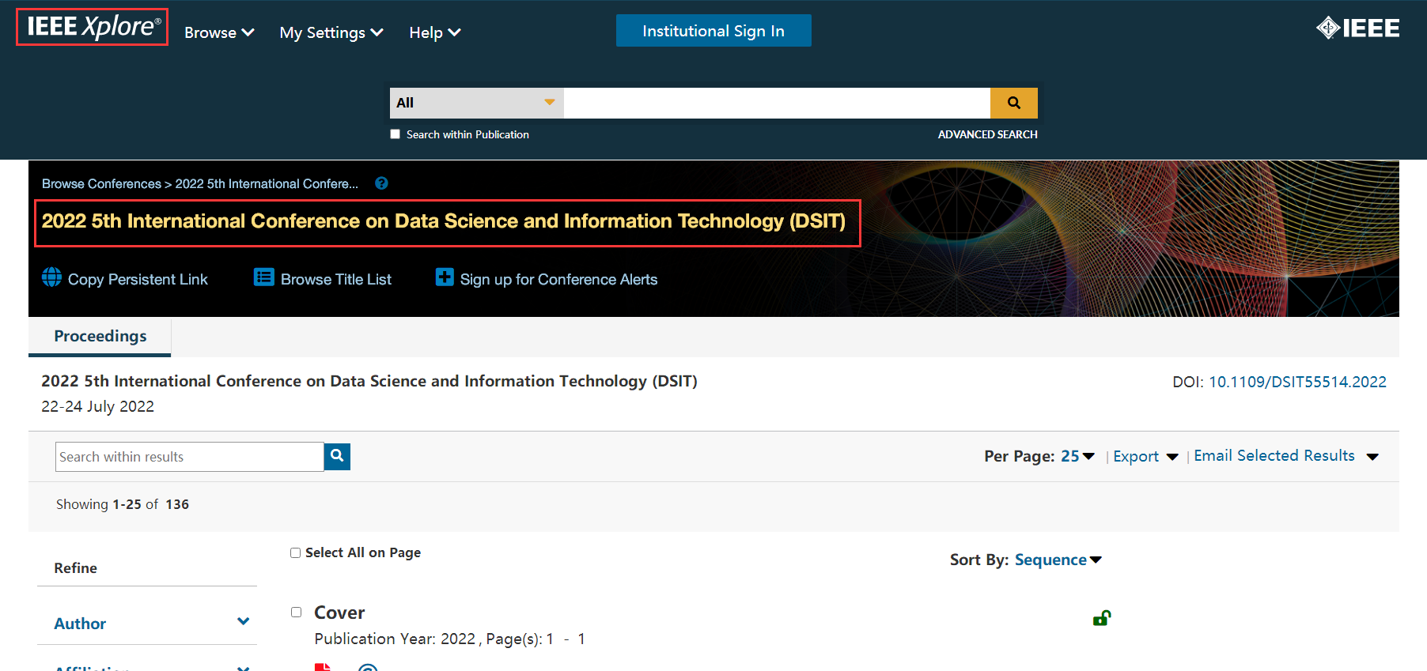The image size is (1427, 671).
Task: Open the All search category dropdown
Action: click(476, 103)
